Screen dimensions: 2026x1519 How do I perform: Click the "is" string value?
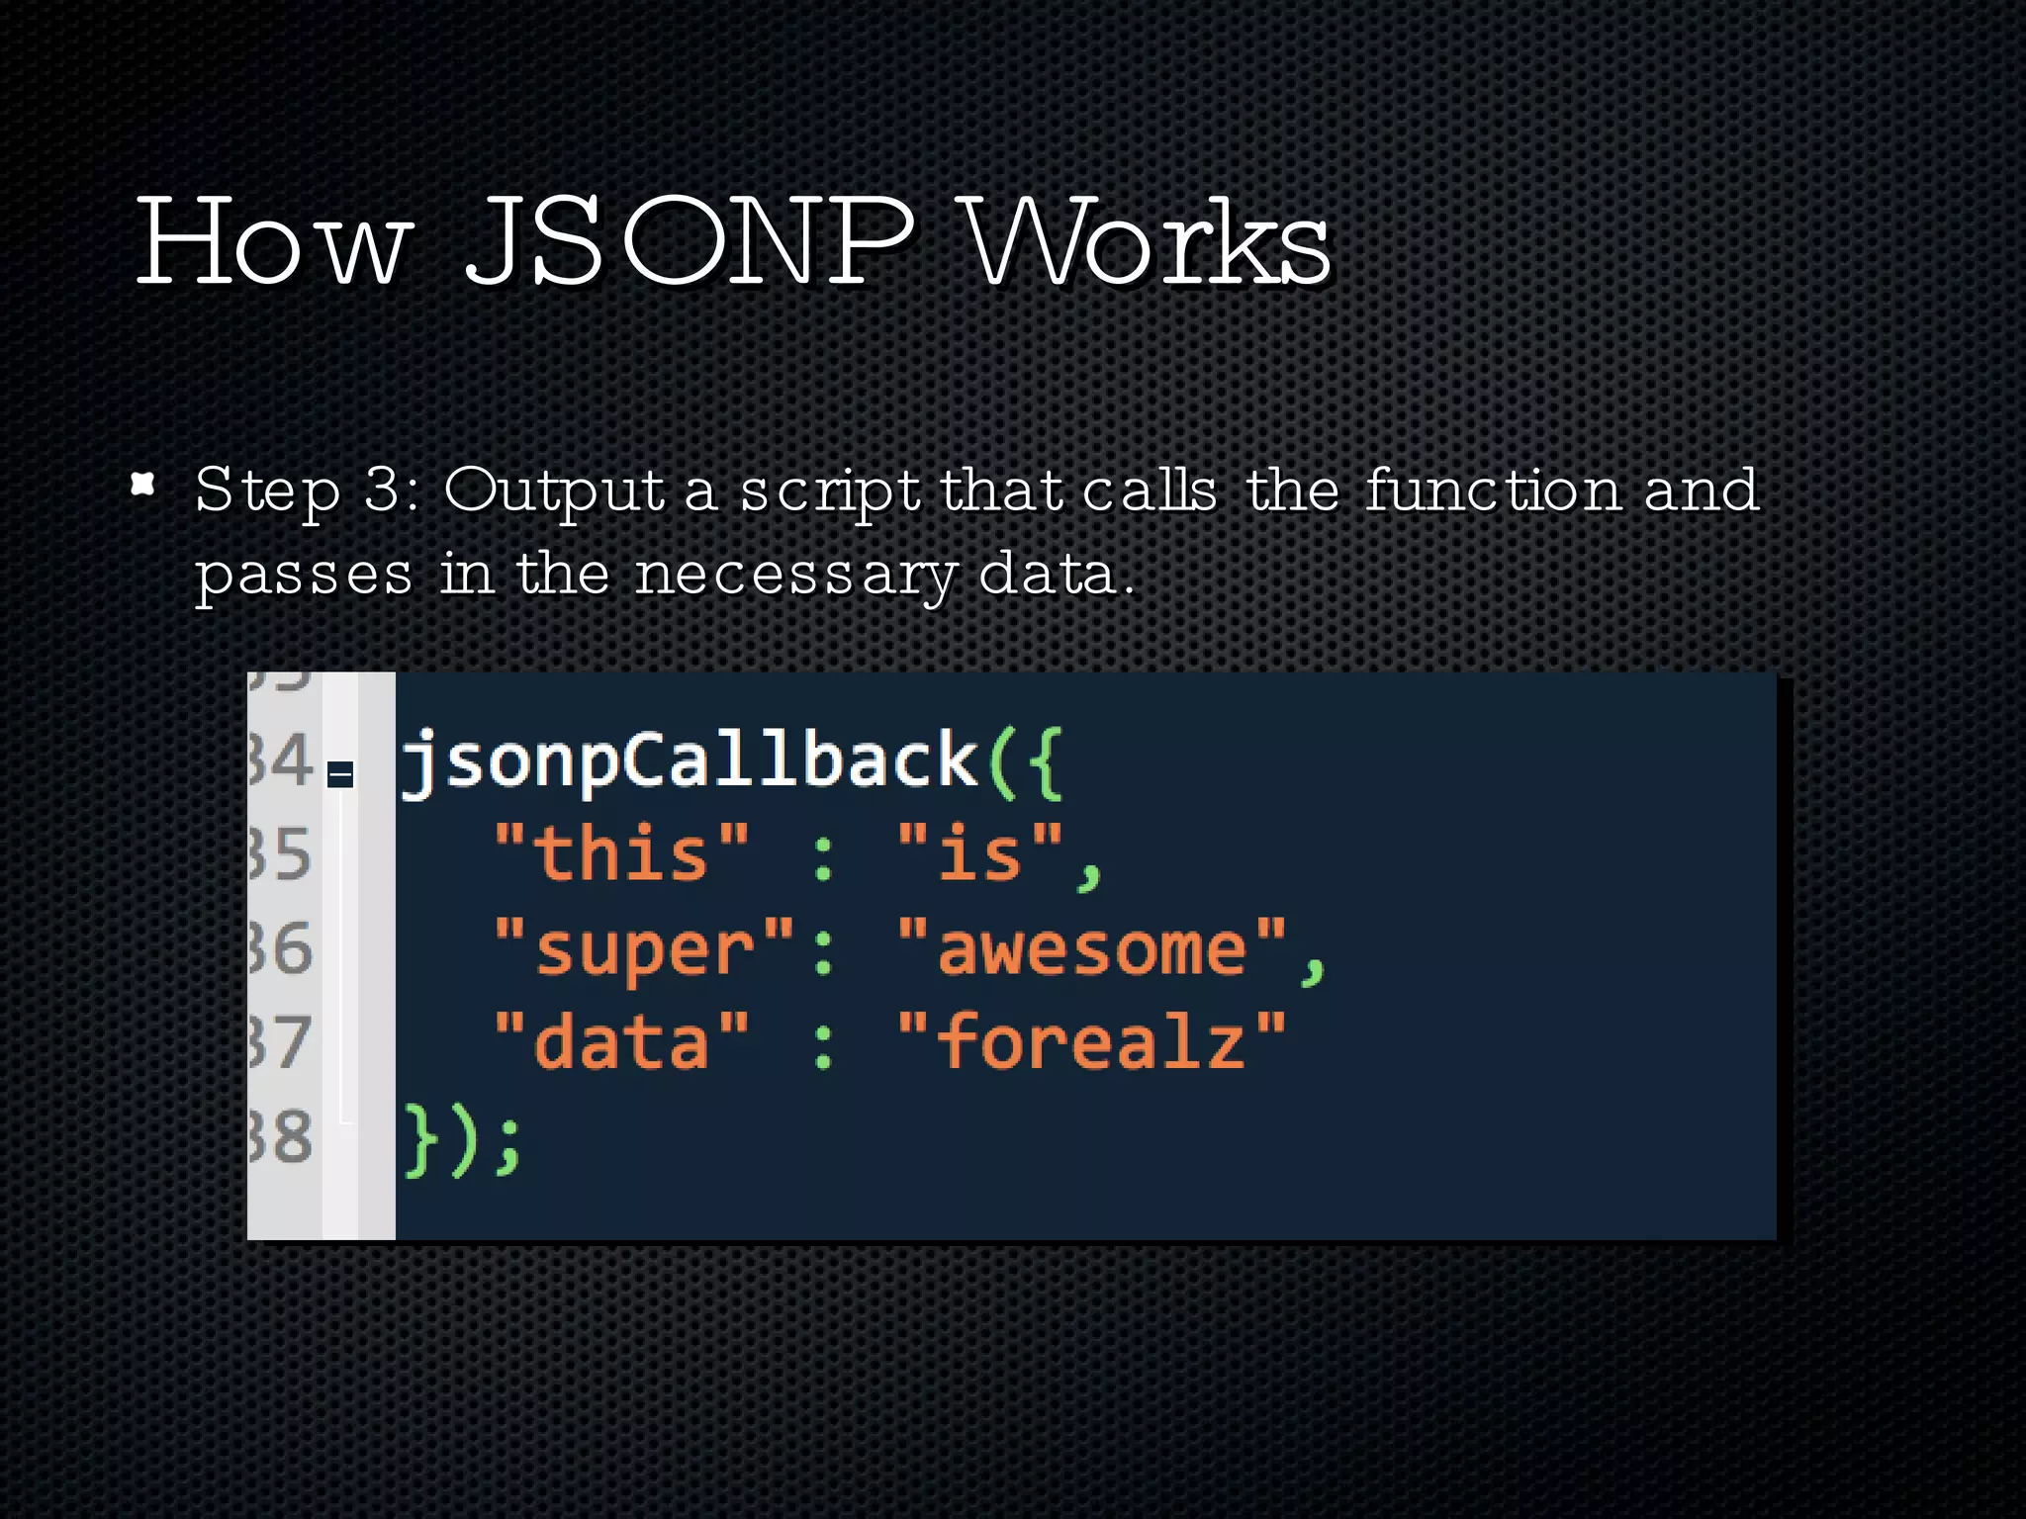979,851
